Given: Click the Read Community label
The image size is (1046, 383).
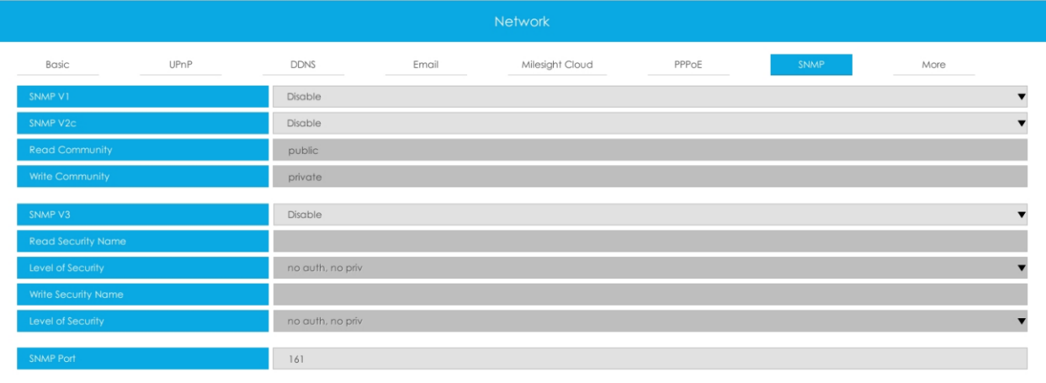Looking at the screenshot, I should click(143, 150).
